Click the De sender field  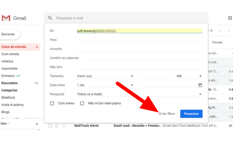click(140, 31)
